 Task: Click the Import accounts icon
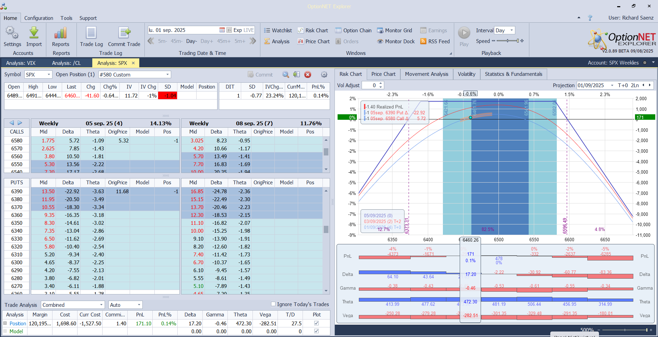[34, 36]
